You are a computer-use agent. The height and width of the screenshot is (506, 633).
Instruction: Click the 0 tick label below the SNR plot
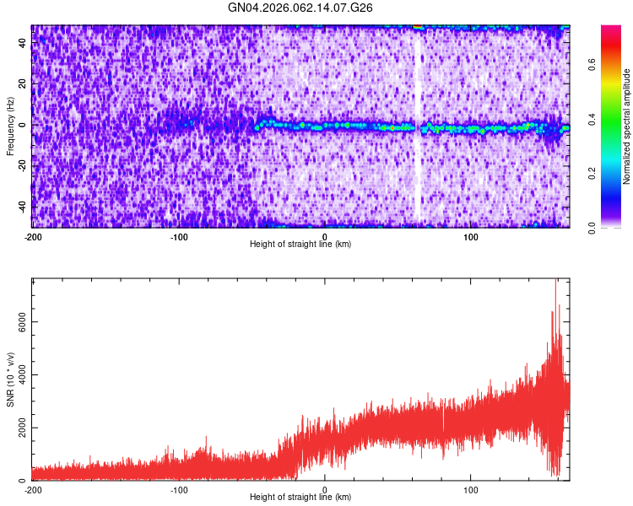point(325,490)
